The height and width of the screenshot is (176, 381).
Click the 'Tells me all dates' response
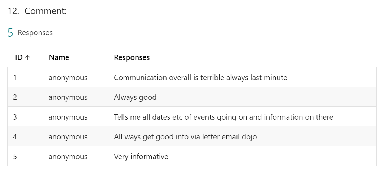tap(223, 117)
